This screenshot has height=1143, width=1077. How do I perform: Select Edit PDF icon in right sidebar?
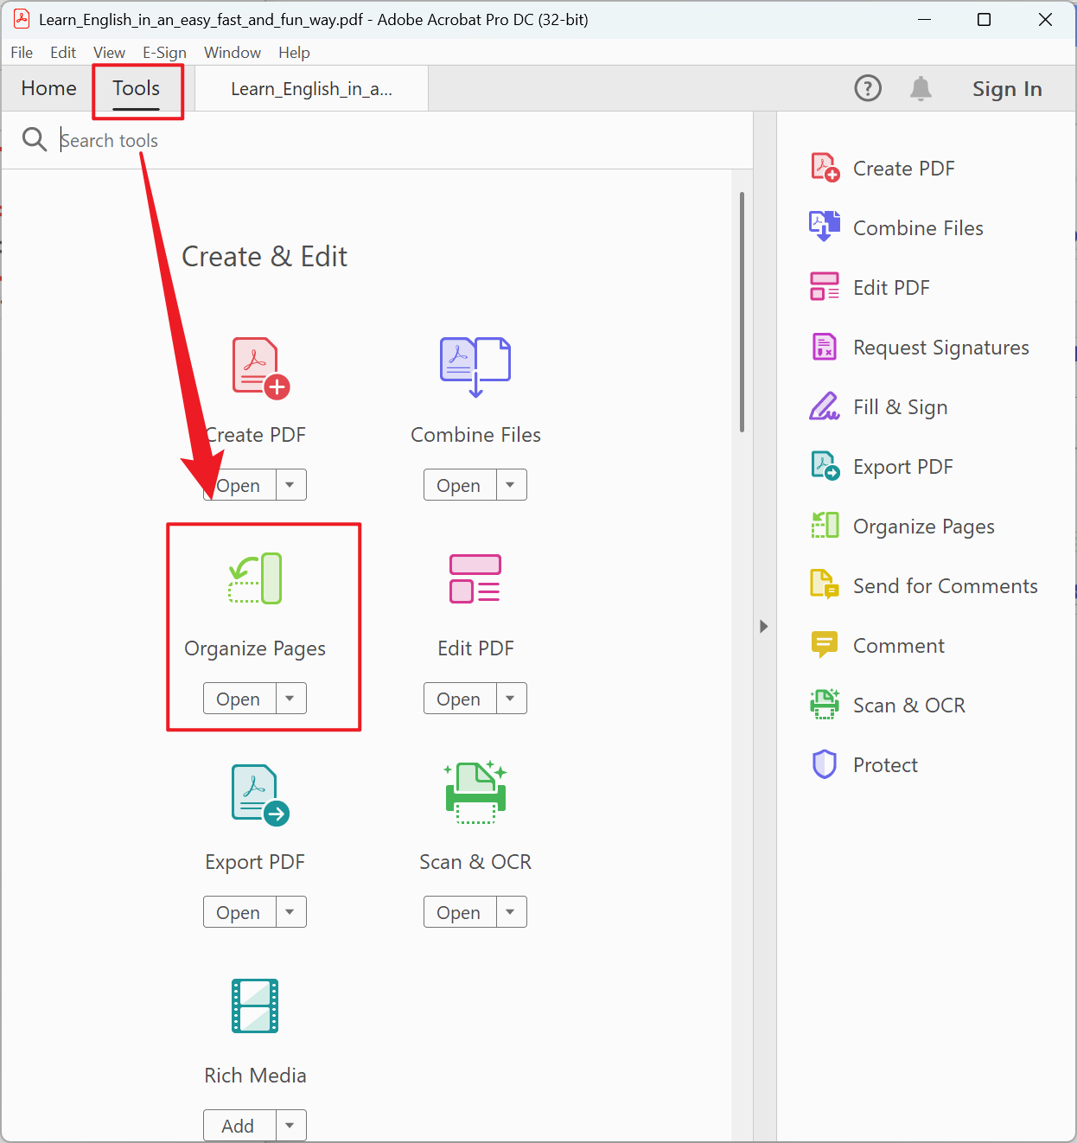coord(825,286)
